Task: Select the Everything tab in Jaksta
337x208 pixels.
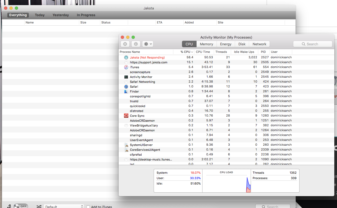Action: (x=18, y=15)
